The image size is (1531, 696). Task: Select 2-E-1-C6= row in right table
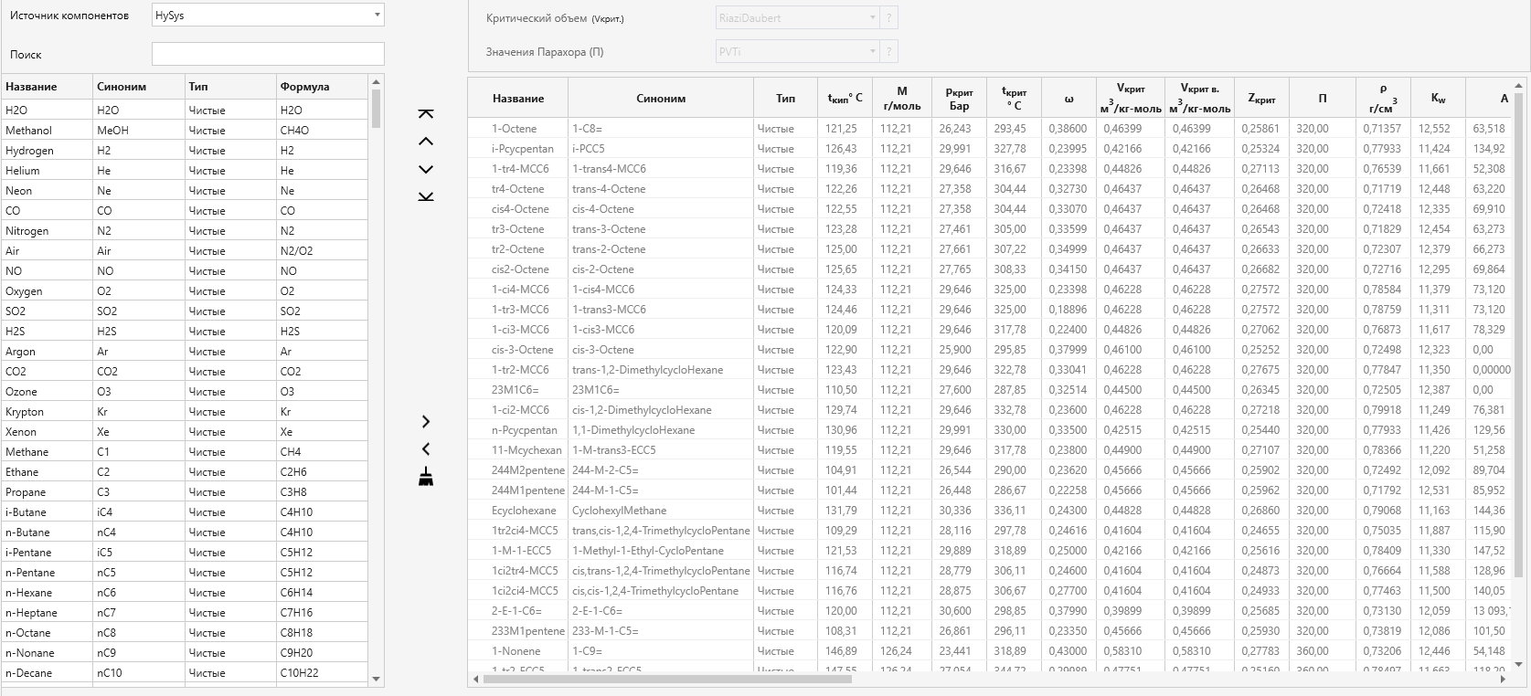(x=990, y=610)
